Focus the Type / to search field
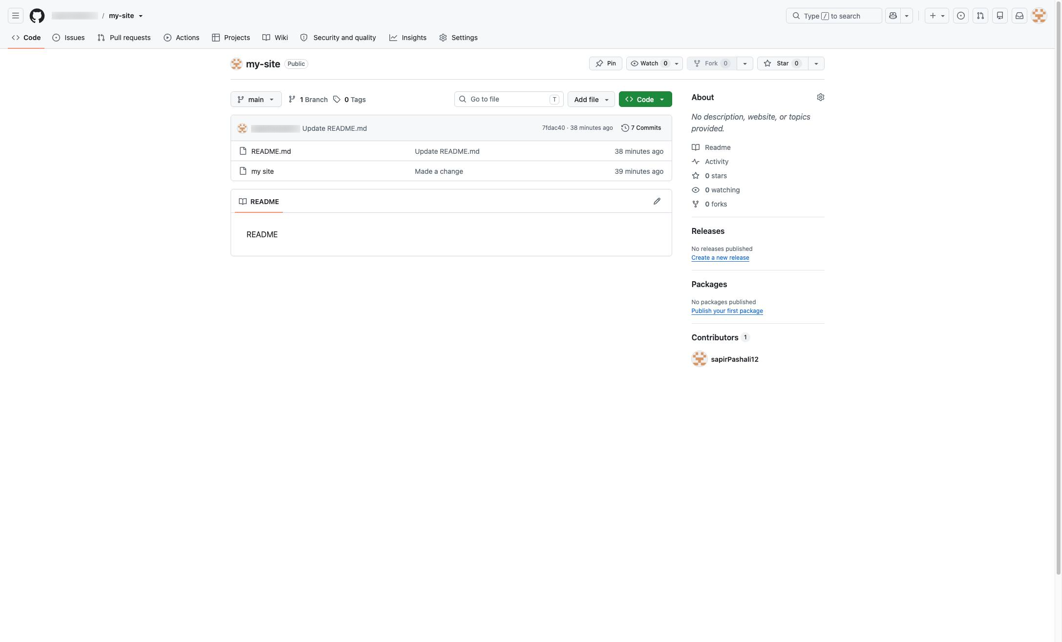Screen dimensions: 1062x642 [x=834, y=16]
